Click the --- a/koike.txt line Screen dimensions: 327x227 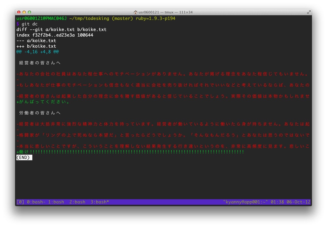[36, 41]
